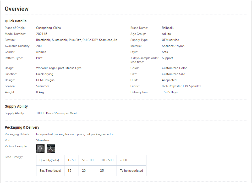Click the 'Place of Origin:' label
The width and height of the screenshot is (252, 183).
click(x=15, y=28)
